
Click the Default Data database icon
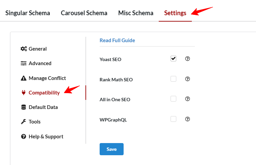[x=24, y=107]
